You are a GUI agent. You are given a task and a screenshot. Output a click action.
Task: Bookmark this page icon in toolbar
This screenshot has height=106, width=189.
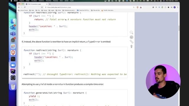click(42, 7)
